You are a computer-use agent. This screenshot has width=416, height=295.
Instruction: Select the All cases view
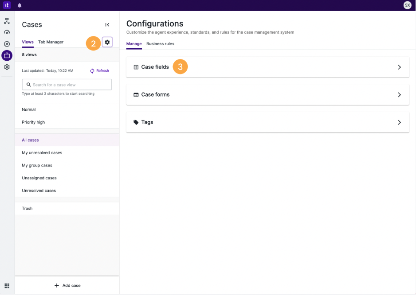67,140
